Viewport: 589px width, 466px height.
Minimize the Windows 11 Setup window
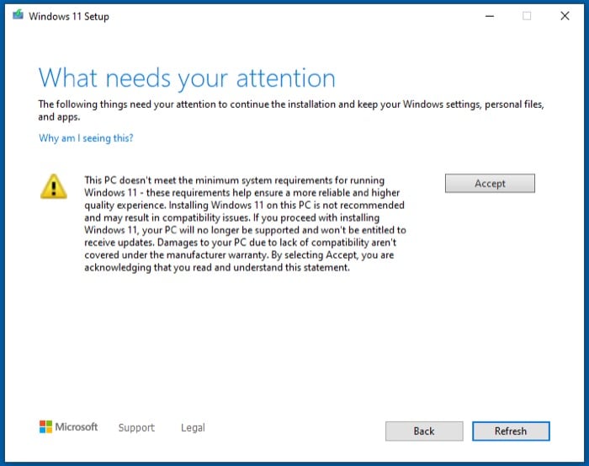pos(490,16)
